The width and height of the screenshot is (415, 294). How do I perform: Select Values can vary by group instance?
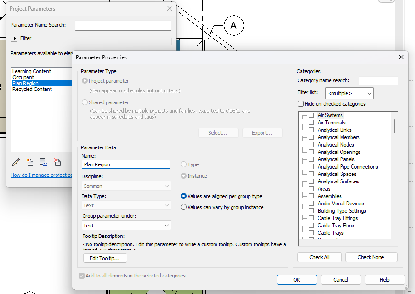(x=184, y=207)
